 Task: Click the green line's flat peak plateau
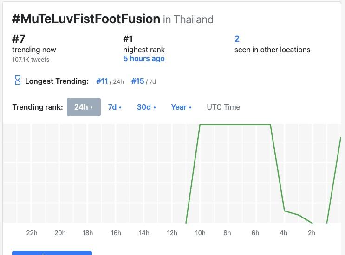235,124
